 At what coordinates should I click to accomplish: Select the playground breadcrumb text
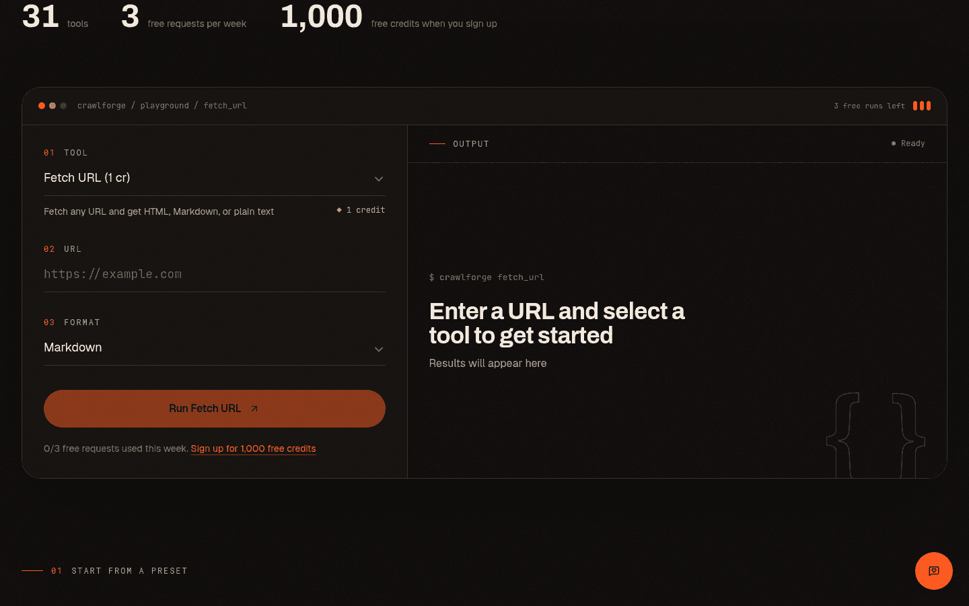point(165,106)
